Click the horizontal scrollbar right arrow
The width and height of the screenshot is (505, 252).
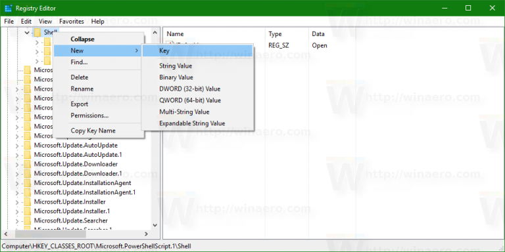coord(146,234)
